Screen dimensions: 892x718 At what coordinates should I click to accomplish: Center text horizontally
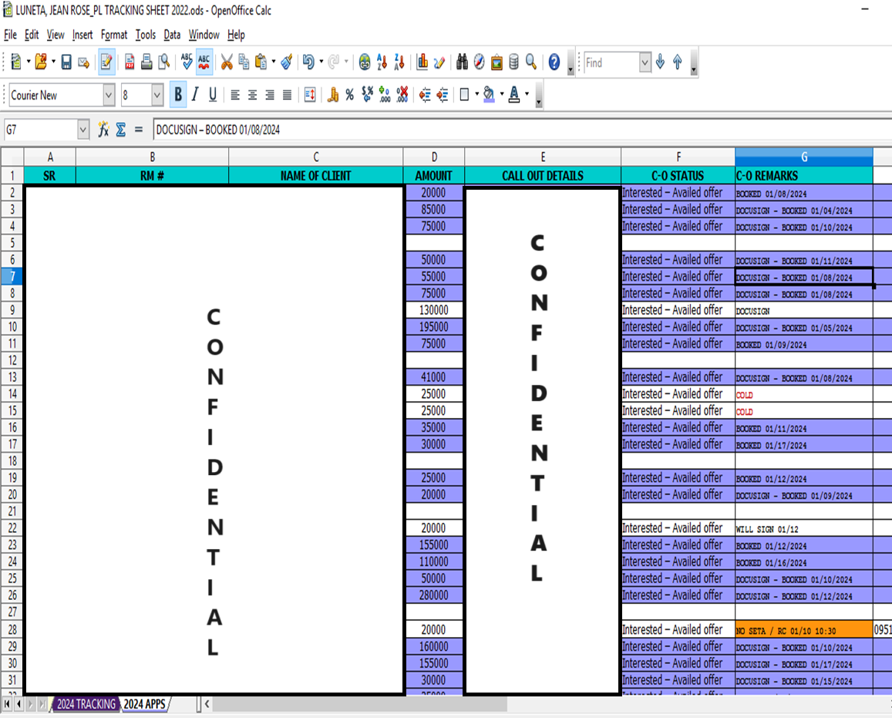point(253,95)
